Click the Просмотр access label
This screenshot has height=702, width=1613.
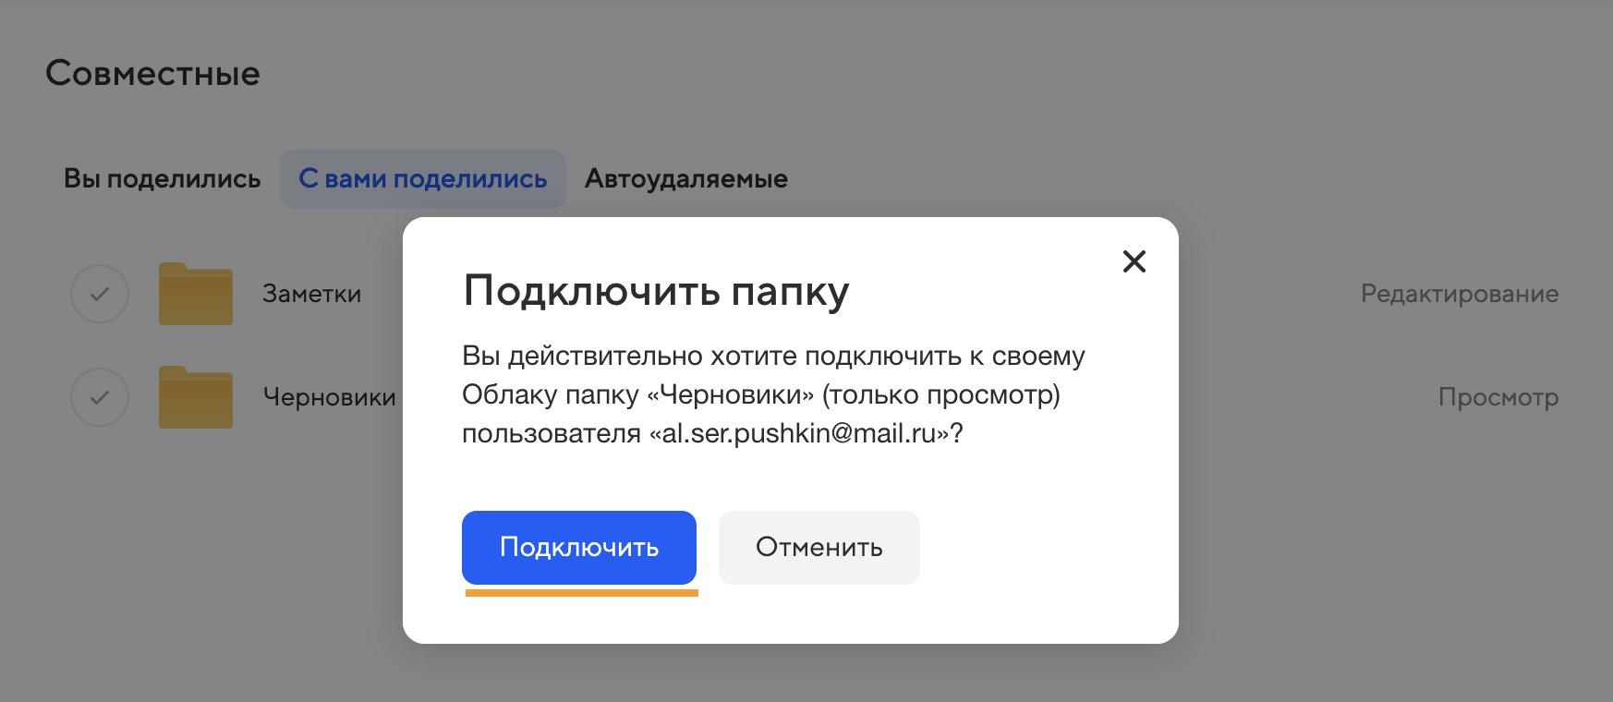(1498, 397)
